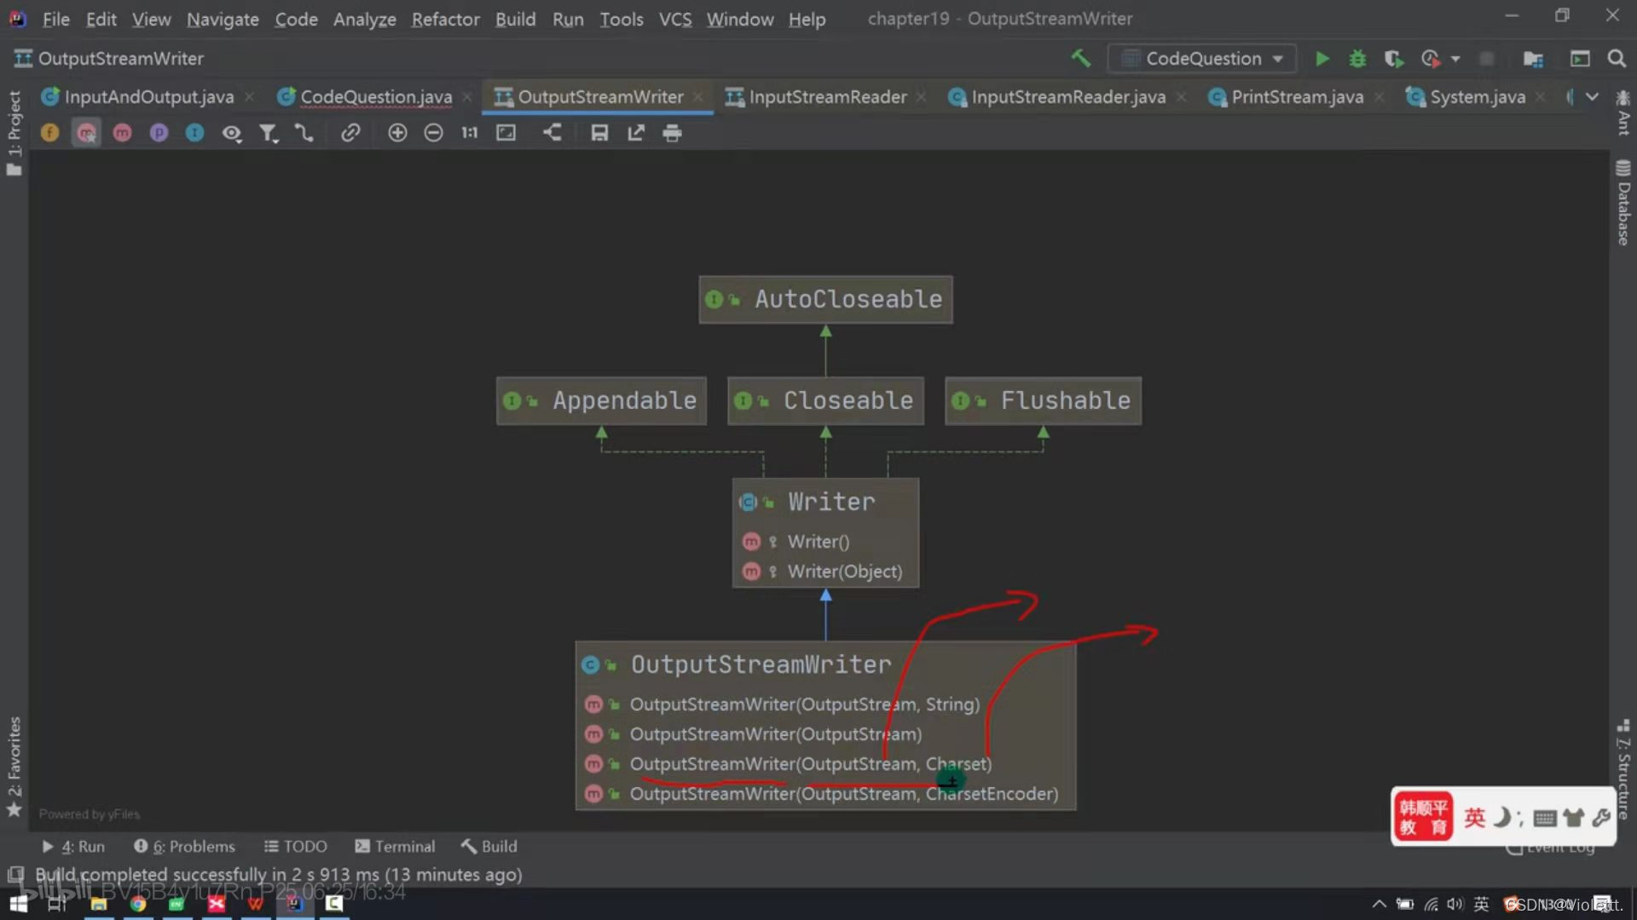Viewport: 1637px width, 920px height.
Task: Open the Refactor menu
Action: click(445, 19)
